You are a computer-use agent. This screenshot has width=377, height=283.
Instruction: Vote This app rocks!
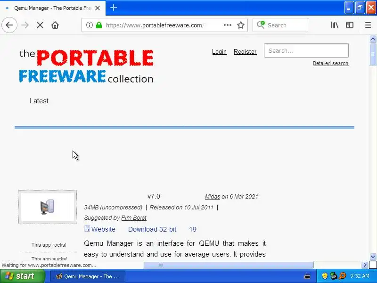[49, 245]
